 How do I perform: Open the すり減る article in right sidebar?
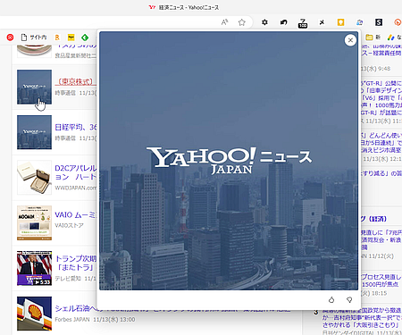(381, 173)
